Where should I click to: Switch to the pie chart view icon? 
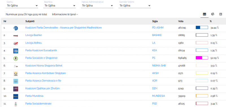(213, 14)
